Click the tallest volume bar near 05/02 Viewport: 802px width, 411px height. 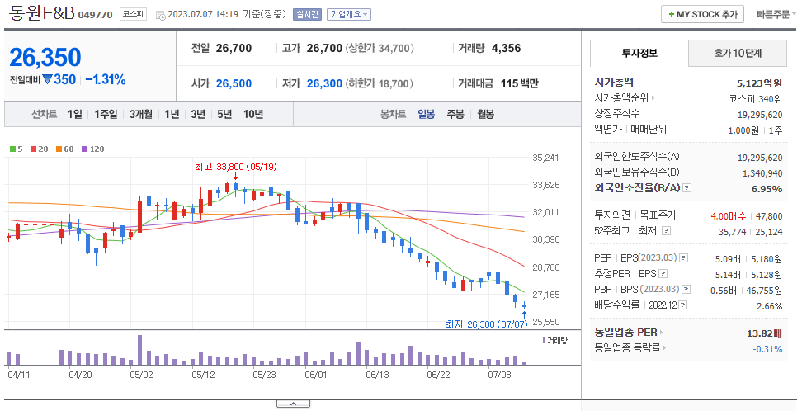click(x=139, y=350)
